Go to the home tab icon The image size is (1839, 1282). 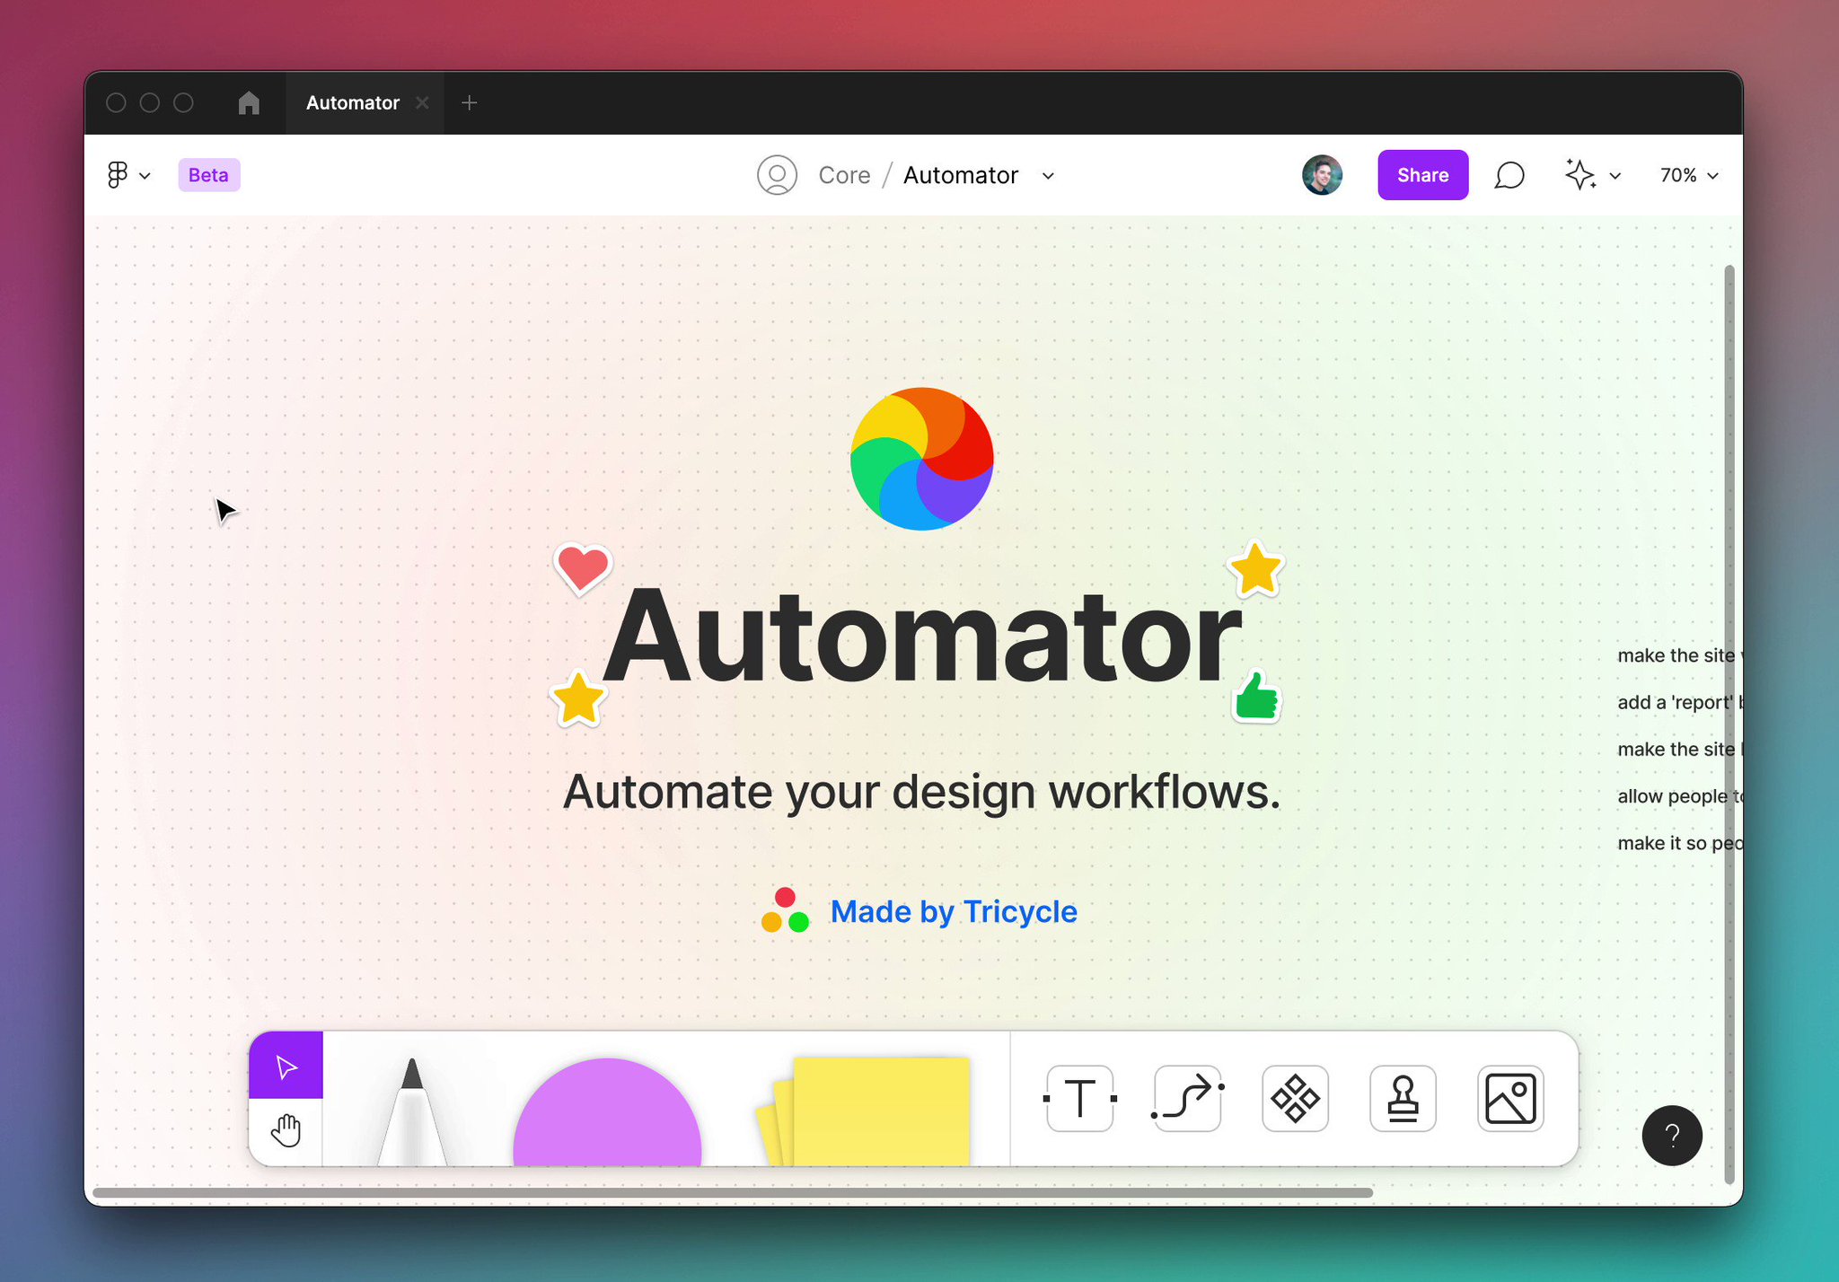pos(249,103)
